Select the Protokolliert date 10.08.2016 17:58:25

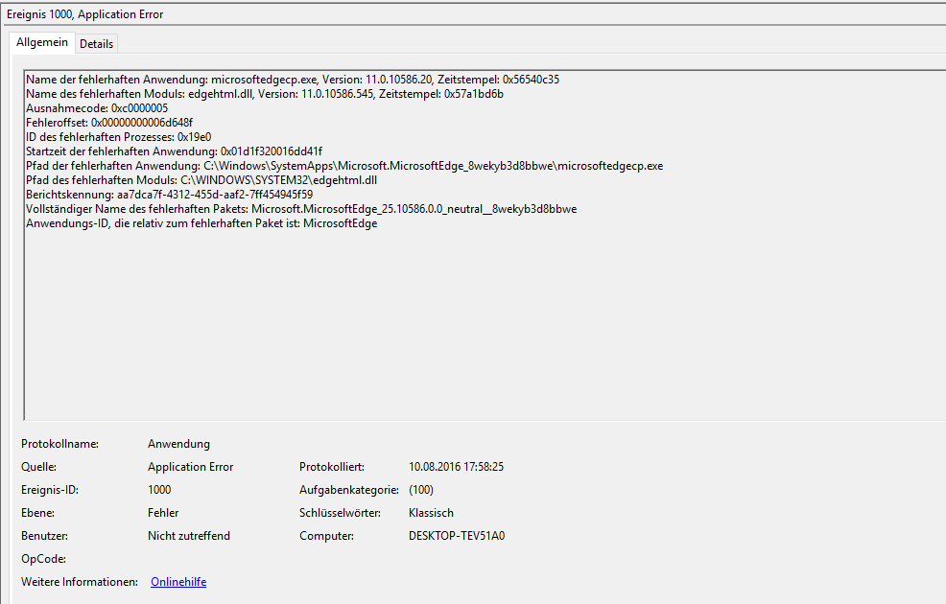456,467
